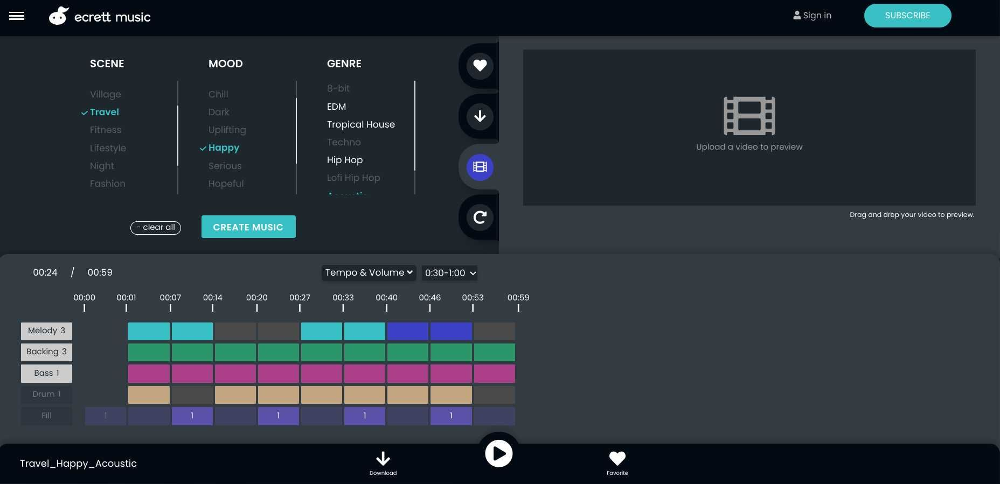Jump to 00:07 timeline marker
1000x484 pixels.
170,302
